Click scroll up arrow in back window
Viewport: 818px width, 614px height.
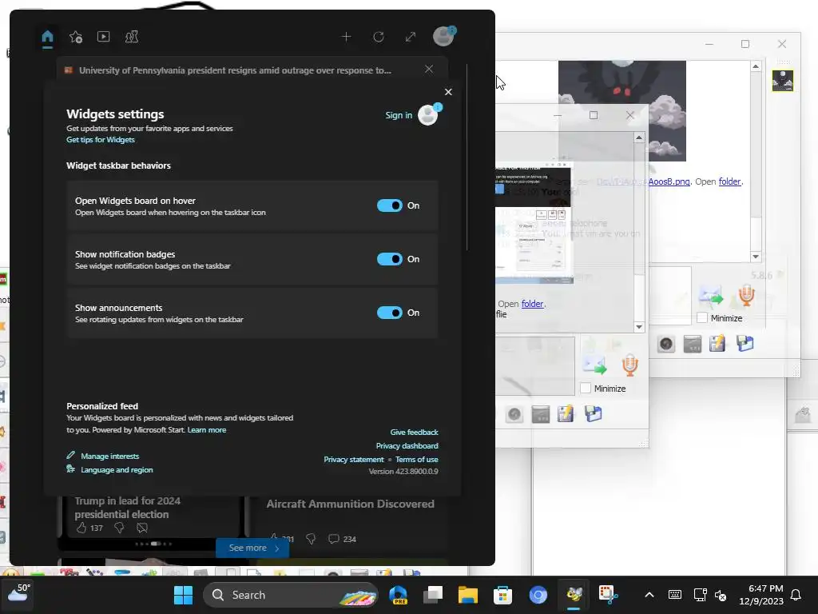(x=756, y=66)
